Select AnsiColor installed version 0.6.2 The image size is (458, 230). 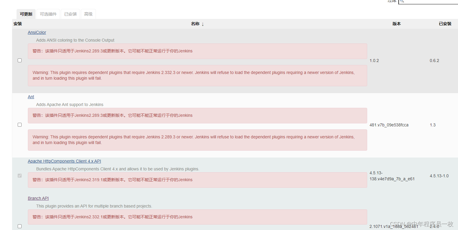tap(434, 60)
